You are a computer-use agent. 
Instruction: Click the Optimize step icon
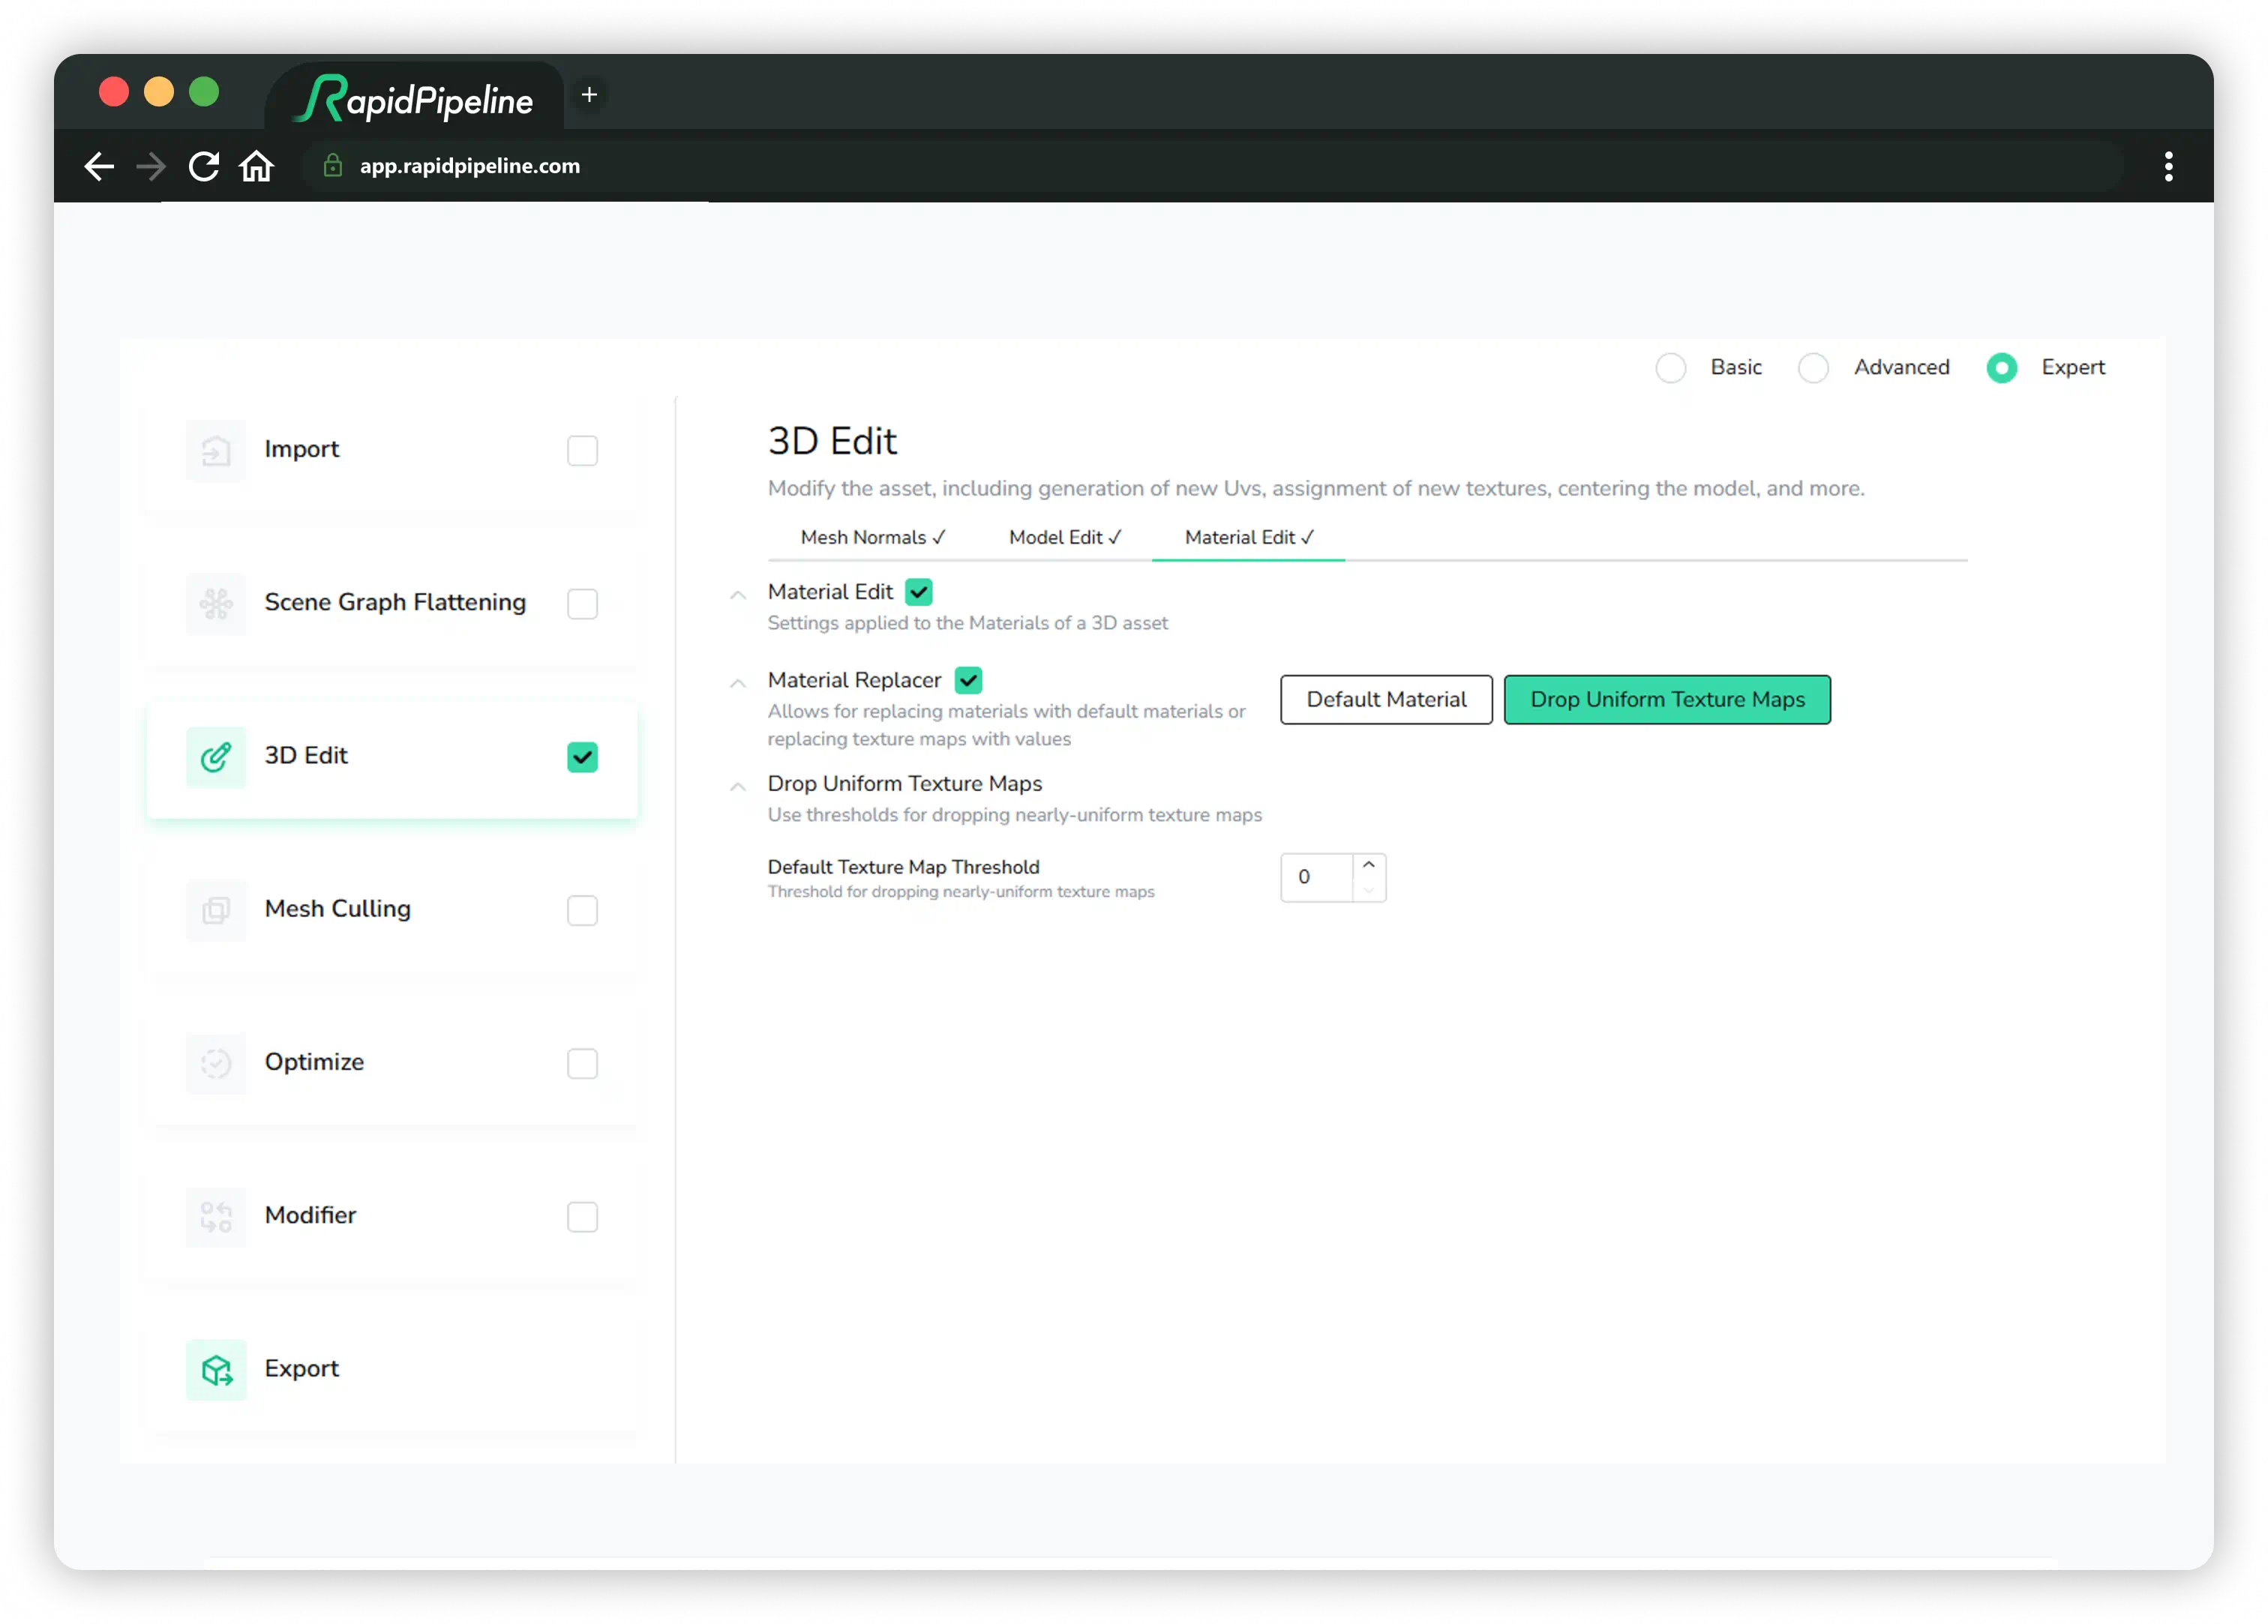pyautogui.click(x=216, y=1063)
